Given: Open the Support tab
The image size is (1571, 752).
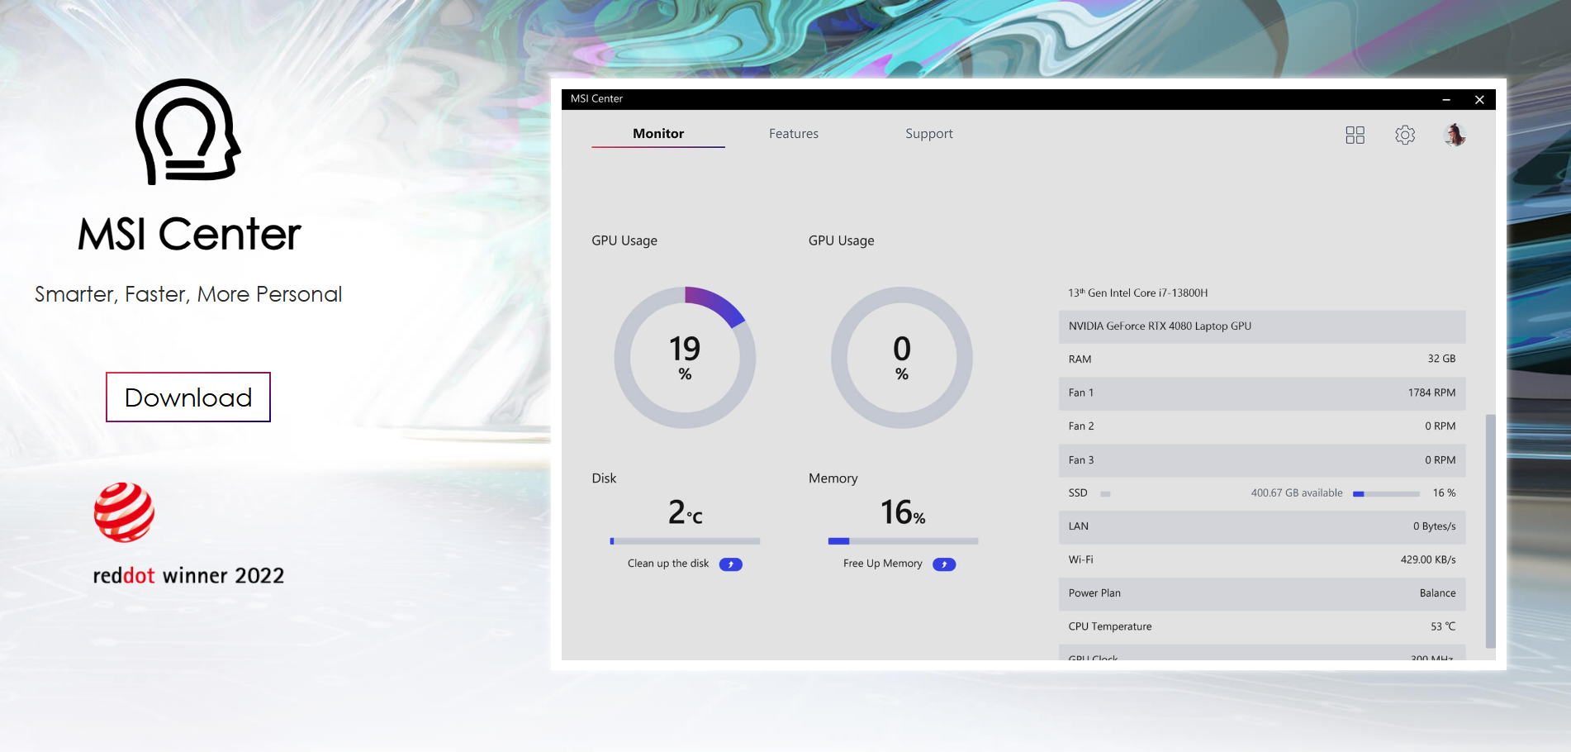Looking at the screenshot, I should pos(928,134).
